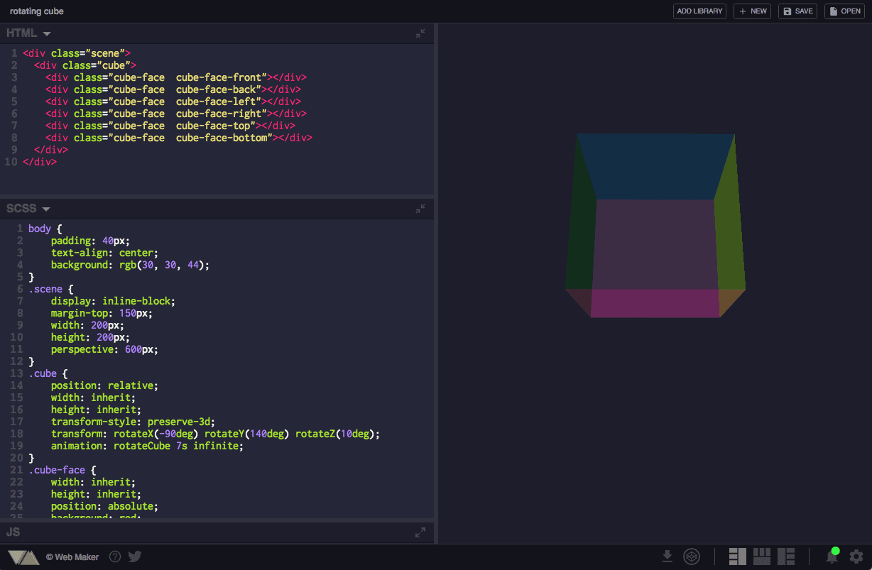Viewport: 872px width, 570px height.
Task: Collapse the HTML editor panel
Action: pyautogui.click(x=420, y=33)
